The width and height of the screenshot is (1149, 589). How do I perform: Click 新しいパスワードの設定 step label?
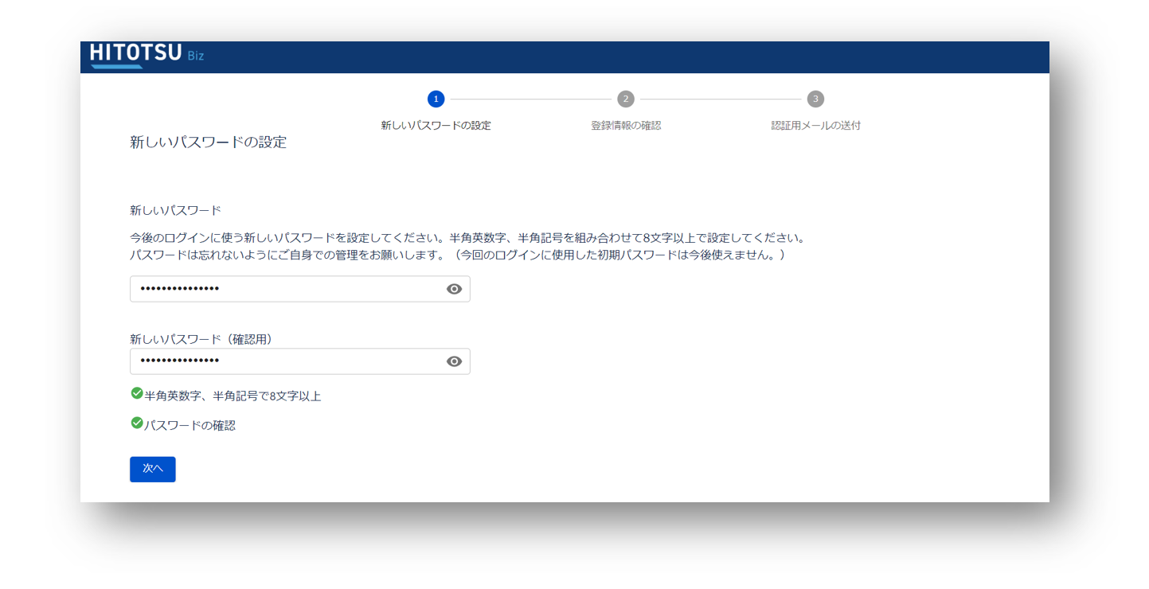[436, 126]
